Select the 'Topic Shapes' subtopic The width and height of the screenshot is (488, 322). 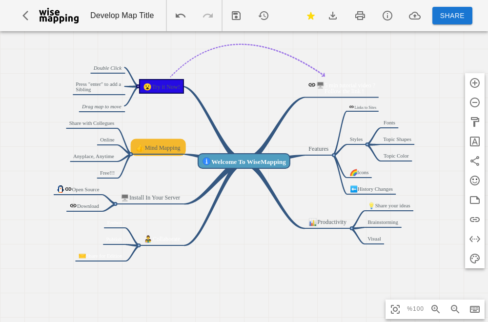(x=397, y=140)
